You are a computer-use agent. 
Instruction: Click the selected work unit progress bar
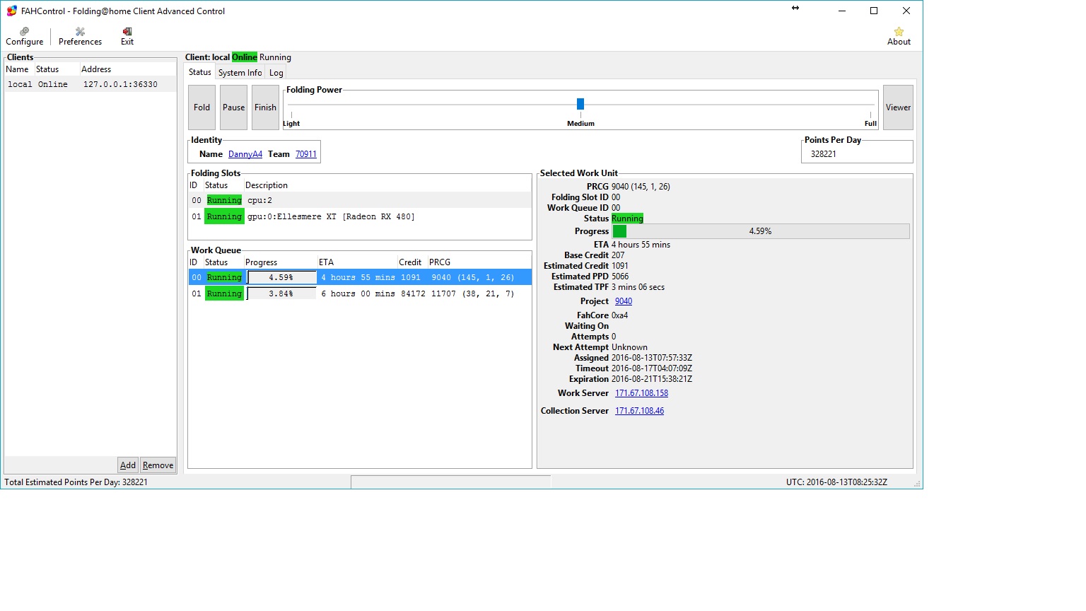[x=761, y=231]
